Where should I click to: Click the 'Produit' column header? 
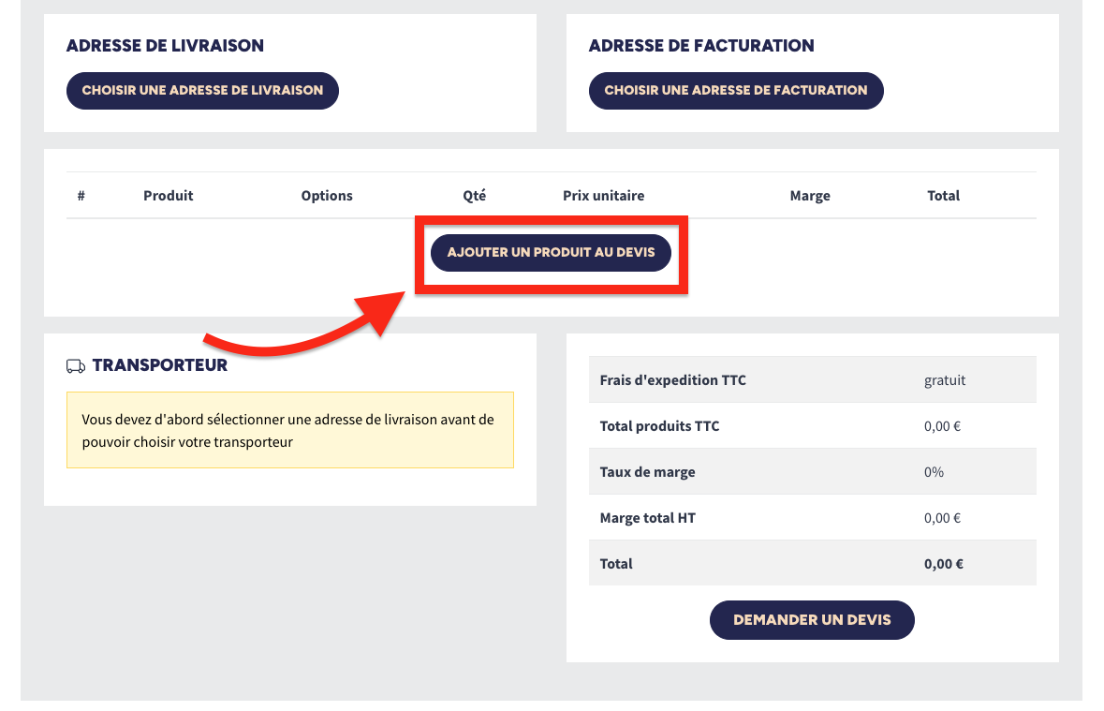pyautogui.click(x=169, y=196)
